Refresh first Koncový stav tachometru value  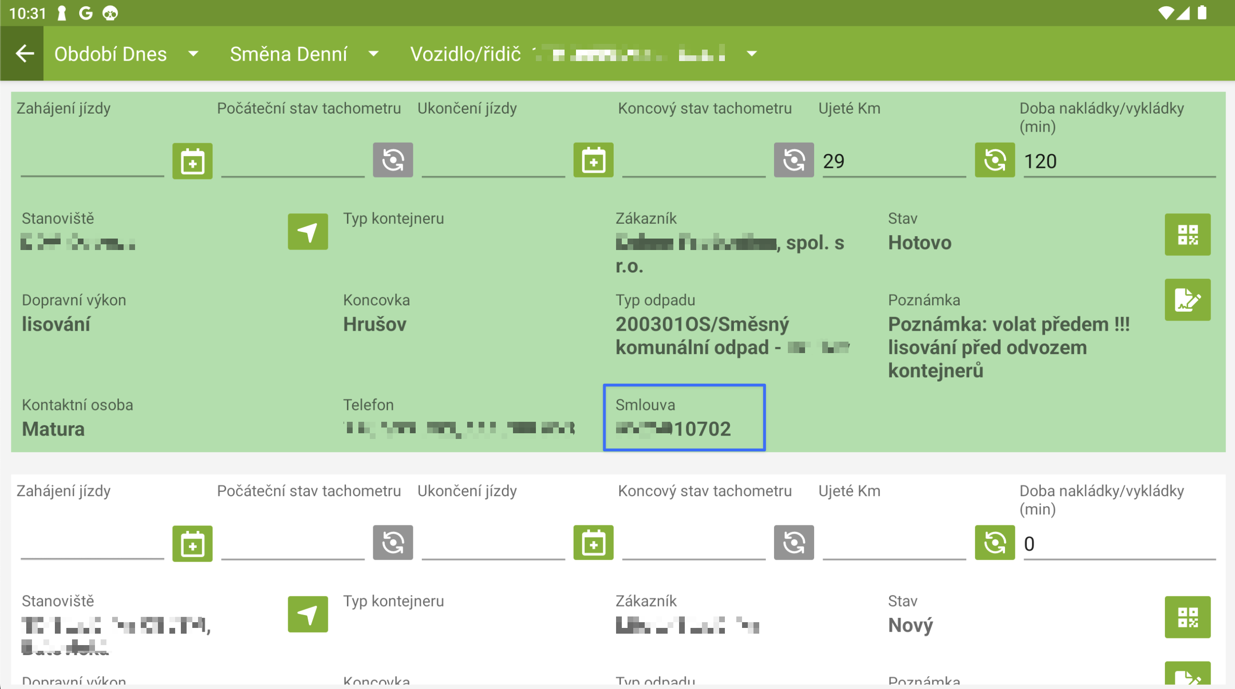tap(794, 160)
